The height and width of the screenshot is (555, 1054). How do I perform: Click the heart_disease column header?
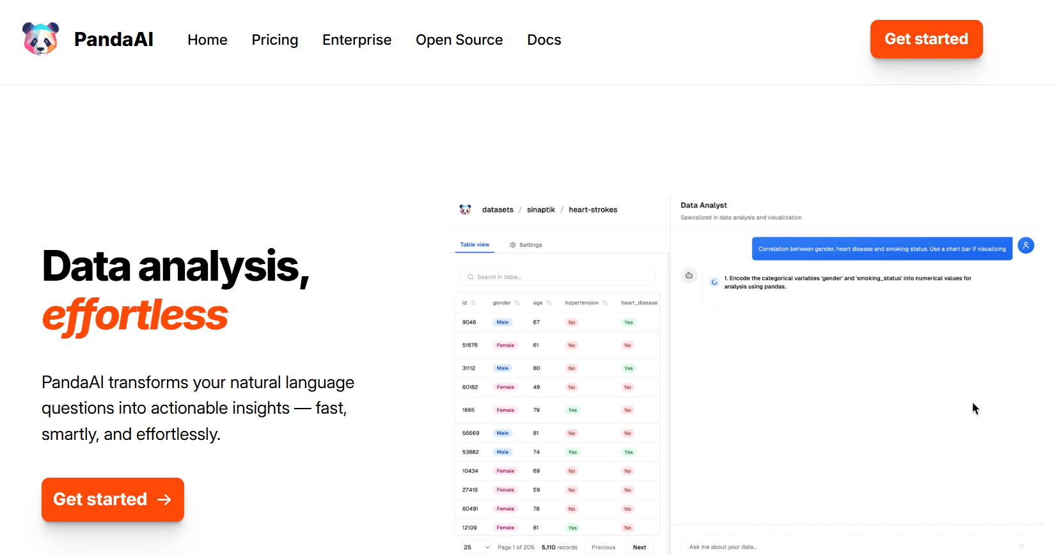point(639,303)
